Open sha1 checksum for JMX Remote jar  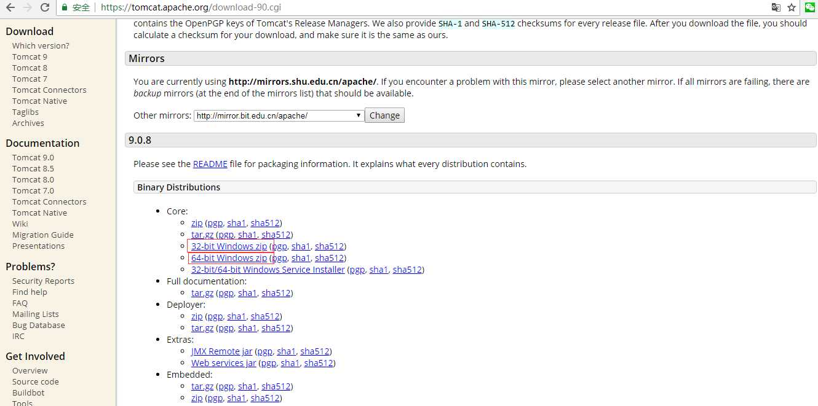click(x=286, y=351)
